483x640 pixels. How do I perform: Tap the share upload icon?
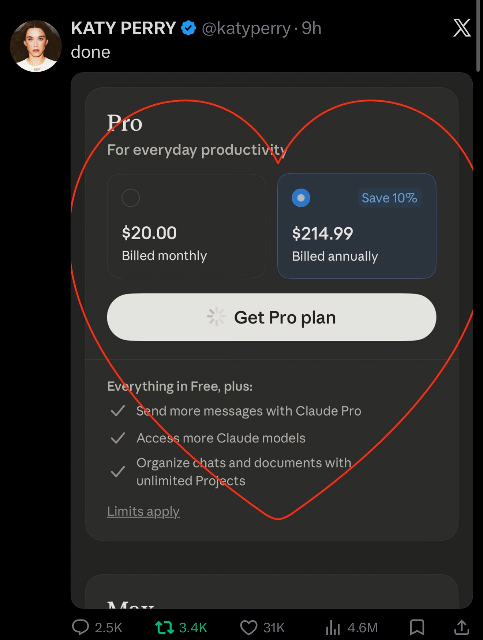pos(462,627)
